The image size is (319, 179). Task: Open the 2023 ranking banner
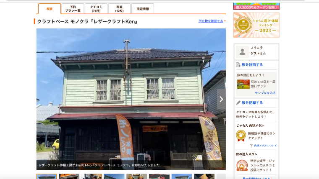tap(256, 25)
